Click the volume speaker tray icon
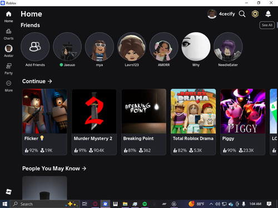The width and height of the screenshot is (278, 208). (218, 204)
